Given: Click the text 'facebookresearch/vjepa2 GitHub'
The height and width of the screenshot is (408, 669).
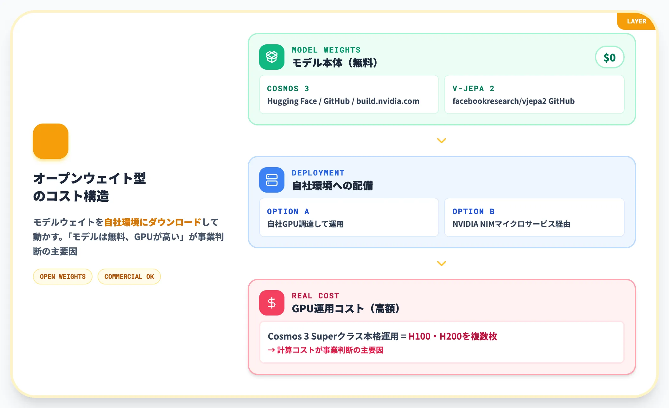Looking at the screenshot, I should tap(513, 101).
